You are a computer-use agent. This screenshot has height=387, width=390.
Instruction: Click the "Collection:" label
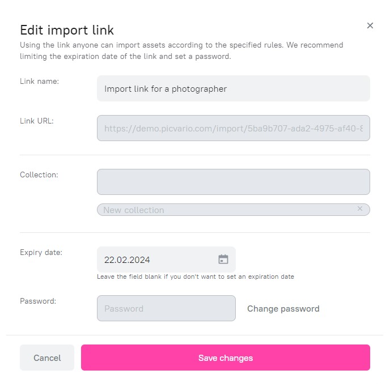point(39,175)
